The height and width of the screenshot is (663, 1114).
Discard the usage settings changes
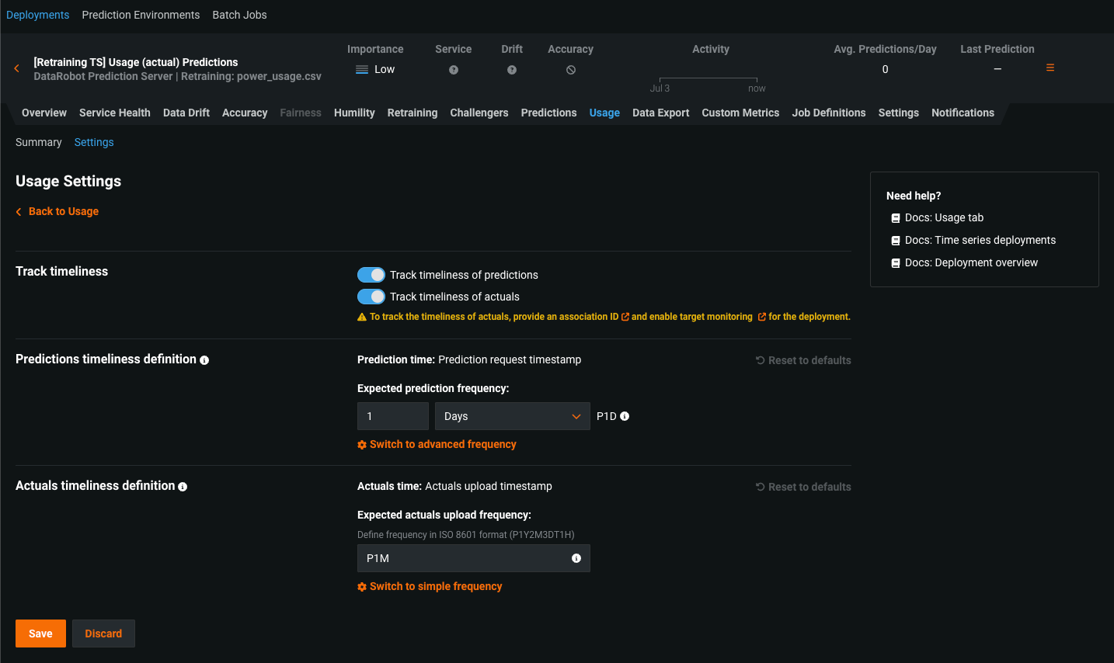(103, 633)
